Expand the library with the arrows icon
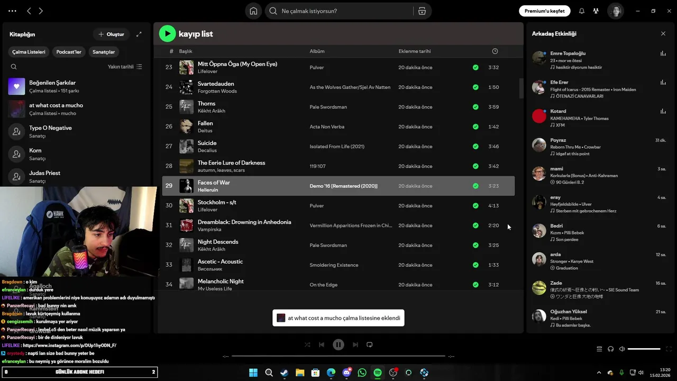 click(x=139, y=34)
